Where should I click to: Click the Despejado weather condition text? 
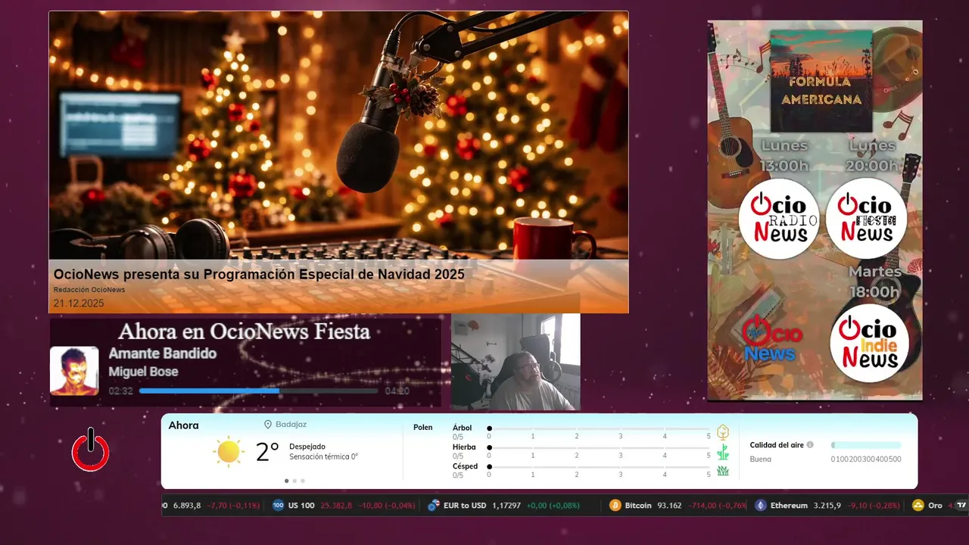pos(307,447)
